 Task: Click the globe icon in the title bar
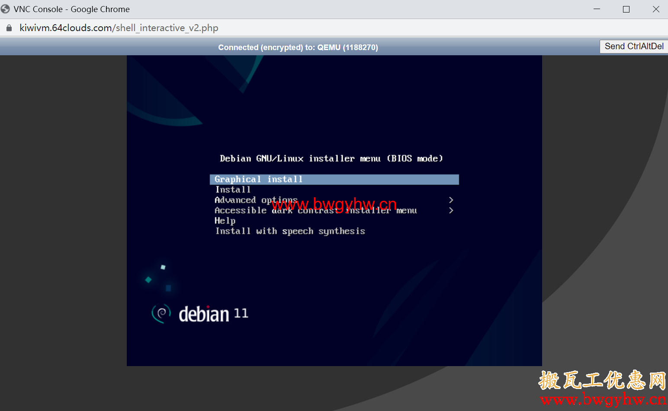click(x=5, y=9)
